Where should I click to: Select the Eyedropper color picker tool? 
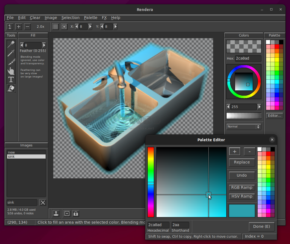click(11, 53)
